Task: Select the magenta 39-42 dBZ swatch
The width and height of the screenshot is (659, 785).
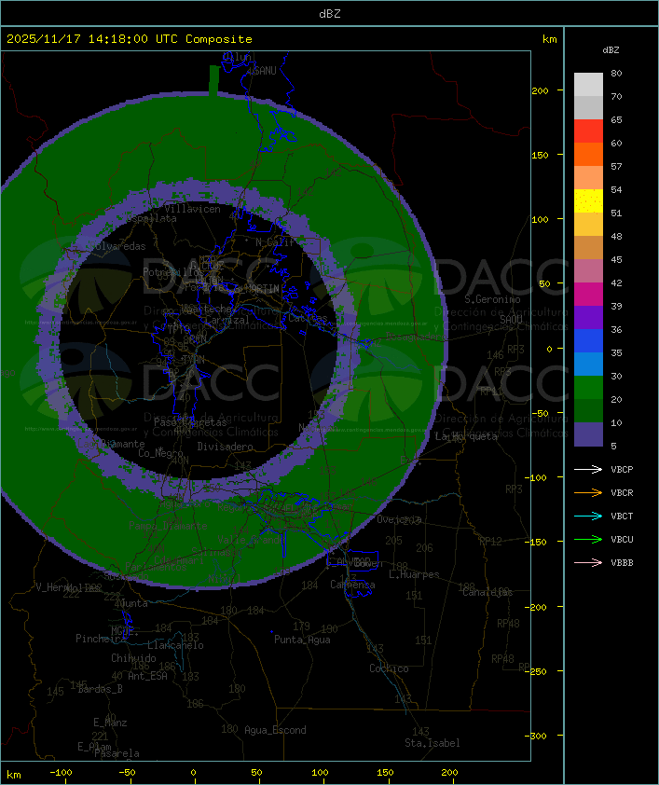Action: point(588,295)
